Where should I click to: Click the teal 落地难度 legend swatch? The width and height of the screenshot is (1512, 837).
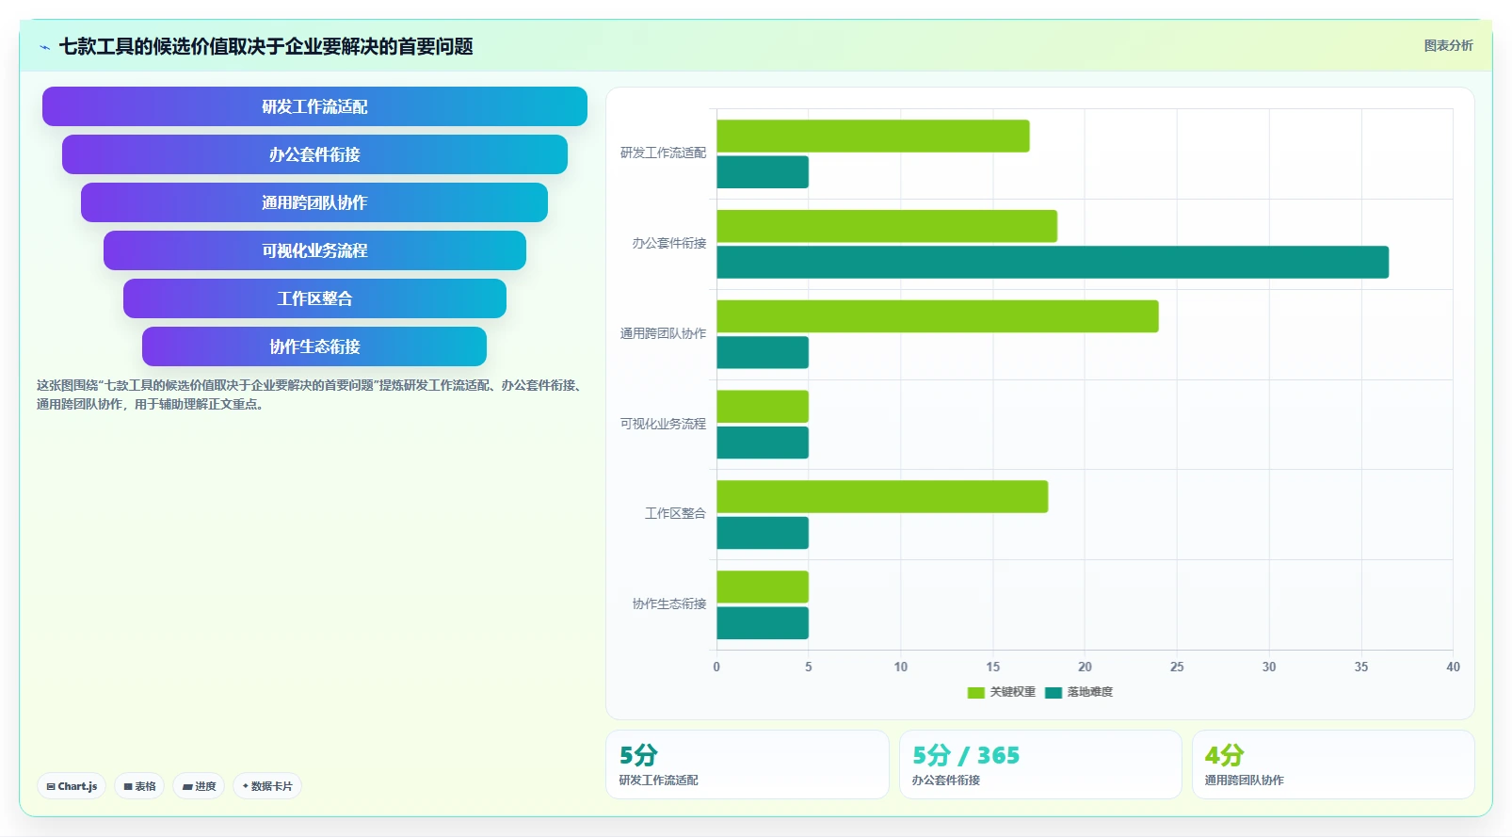1054,693
